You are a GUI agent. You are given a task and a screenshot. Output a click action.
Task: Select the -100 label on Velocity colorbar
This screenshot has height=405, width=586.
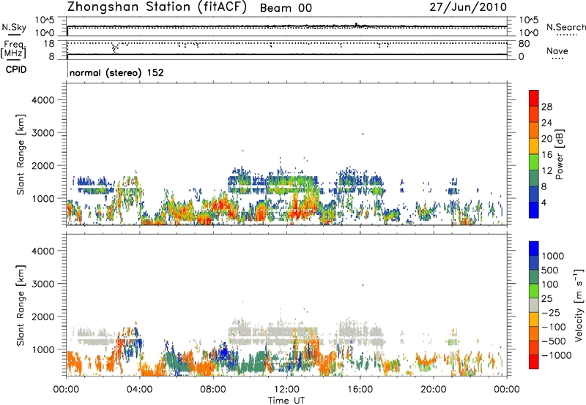(x=555, y=327)
